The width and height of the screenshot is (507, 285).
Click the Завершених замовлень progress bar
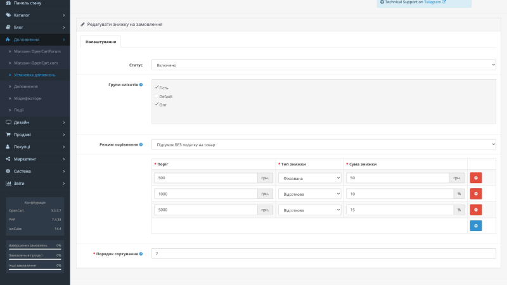coord(35,249)
